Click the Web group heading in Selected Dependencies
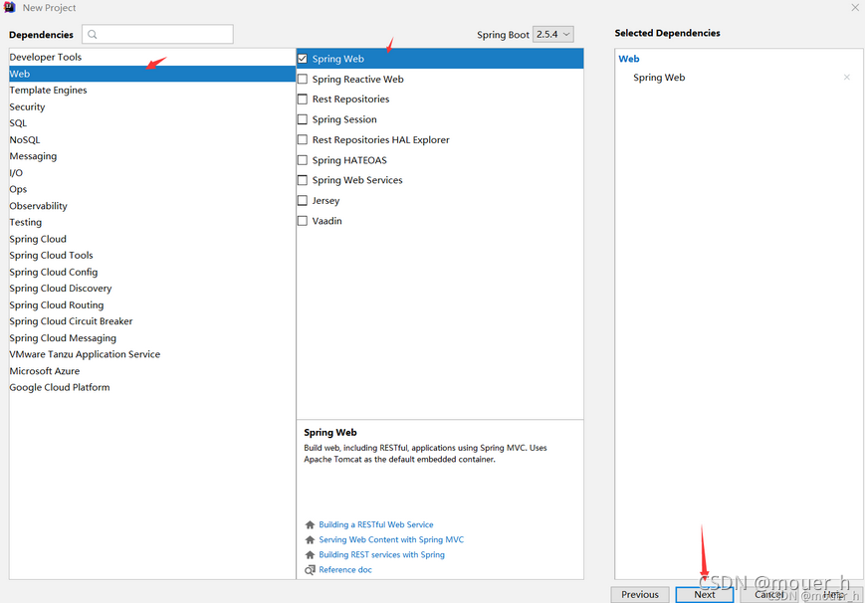Viewport: 865px width, 603px height. 629,59
